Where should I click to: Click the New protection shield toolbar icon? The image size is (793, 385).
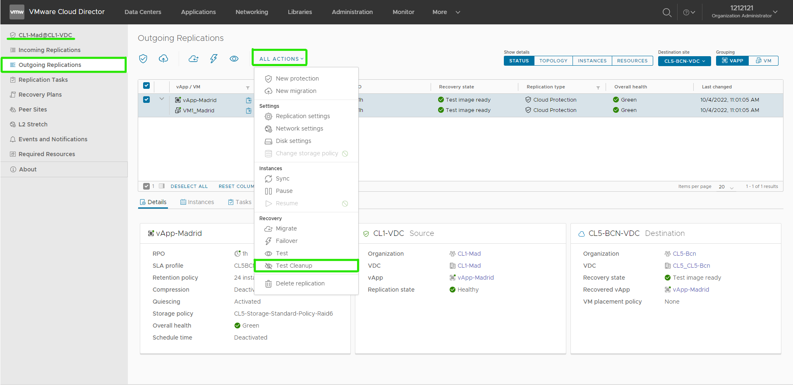click(143, 59)
